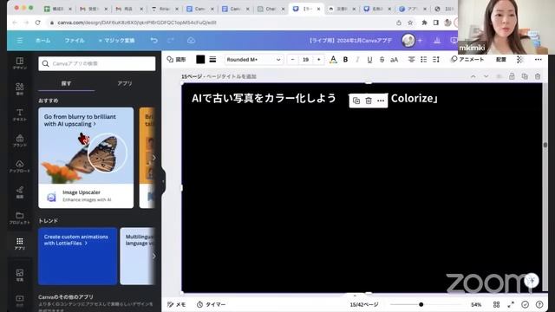Image resolution: width=555 pixels, height=312 pixels.
Task: Click the font size value field
Action: pyautogui.click(x=306, y=60)
